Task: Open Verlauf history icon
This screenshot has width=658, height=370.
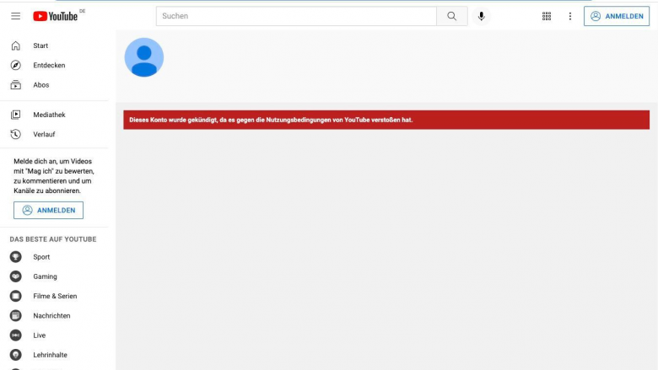Action: (15, 135)
